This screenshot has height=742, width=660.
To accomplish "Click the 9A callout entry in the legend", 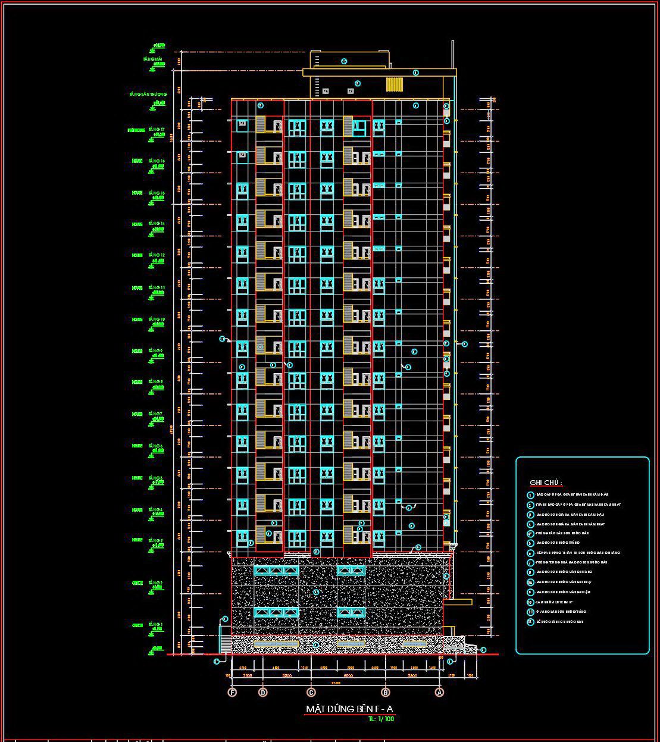I will click(530, 581).
